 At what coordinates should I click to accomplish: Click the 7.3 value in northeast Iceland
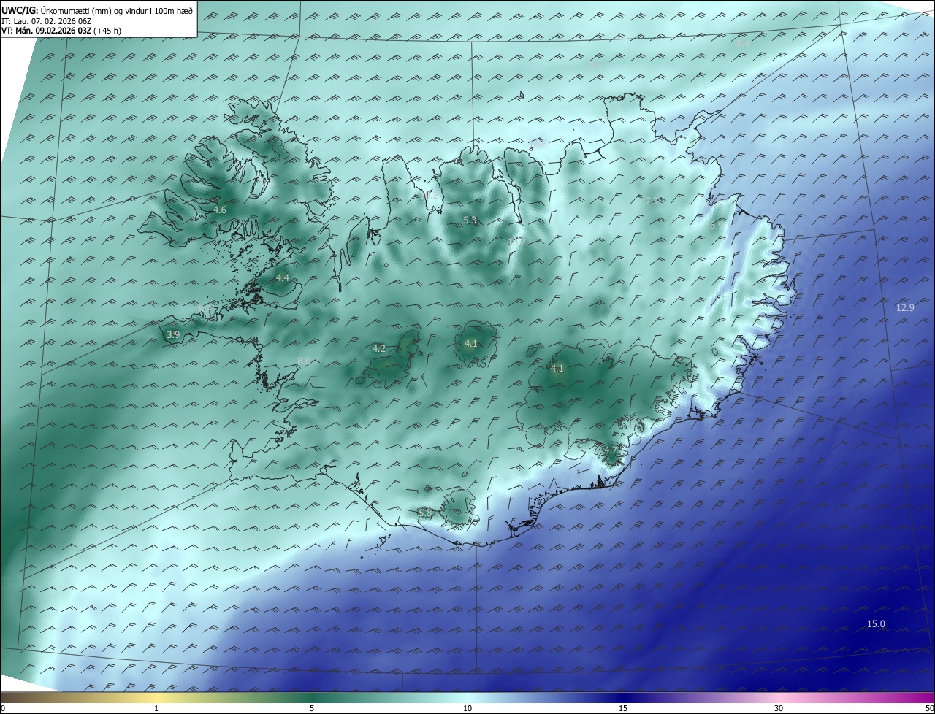coord(652,201)
